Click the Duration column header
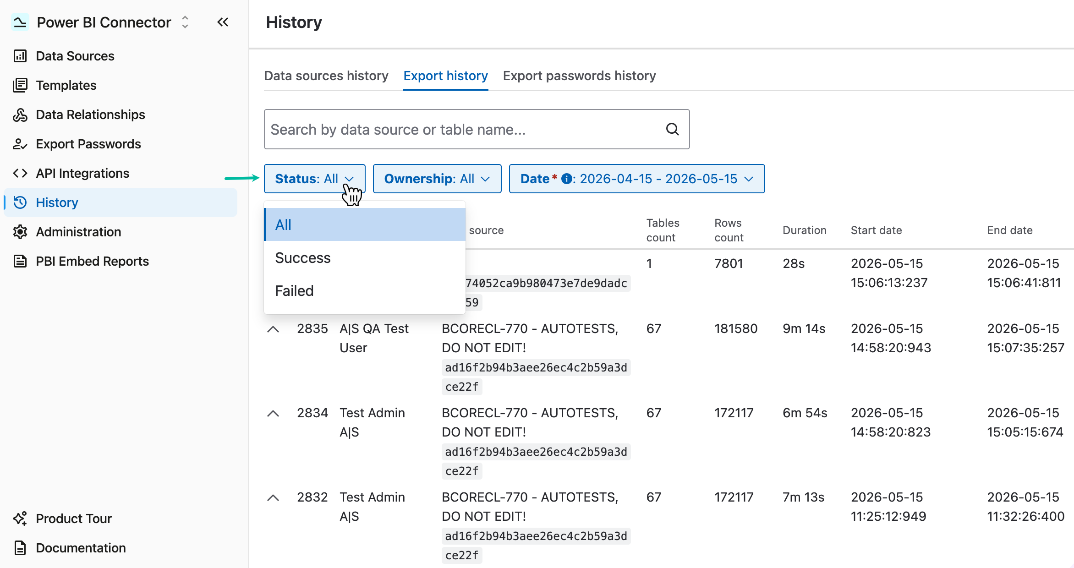This screenshot has height=568, width=1074. point(805,230)
